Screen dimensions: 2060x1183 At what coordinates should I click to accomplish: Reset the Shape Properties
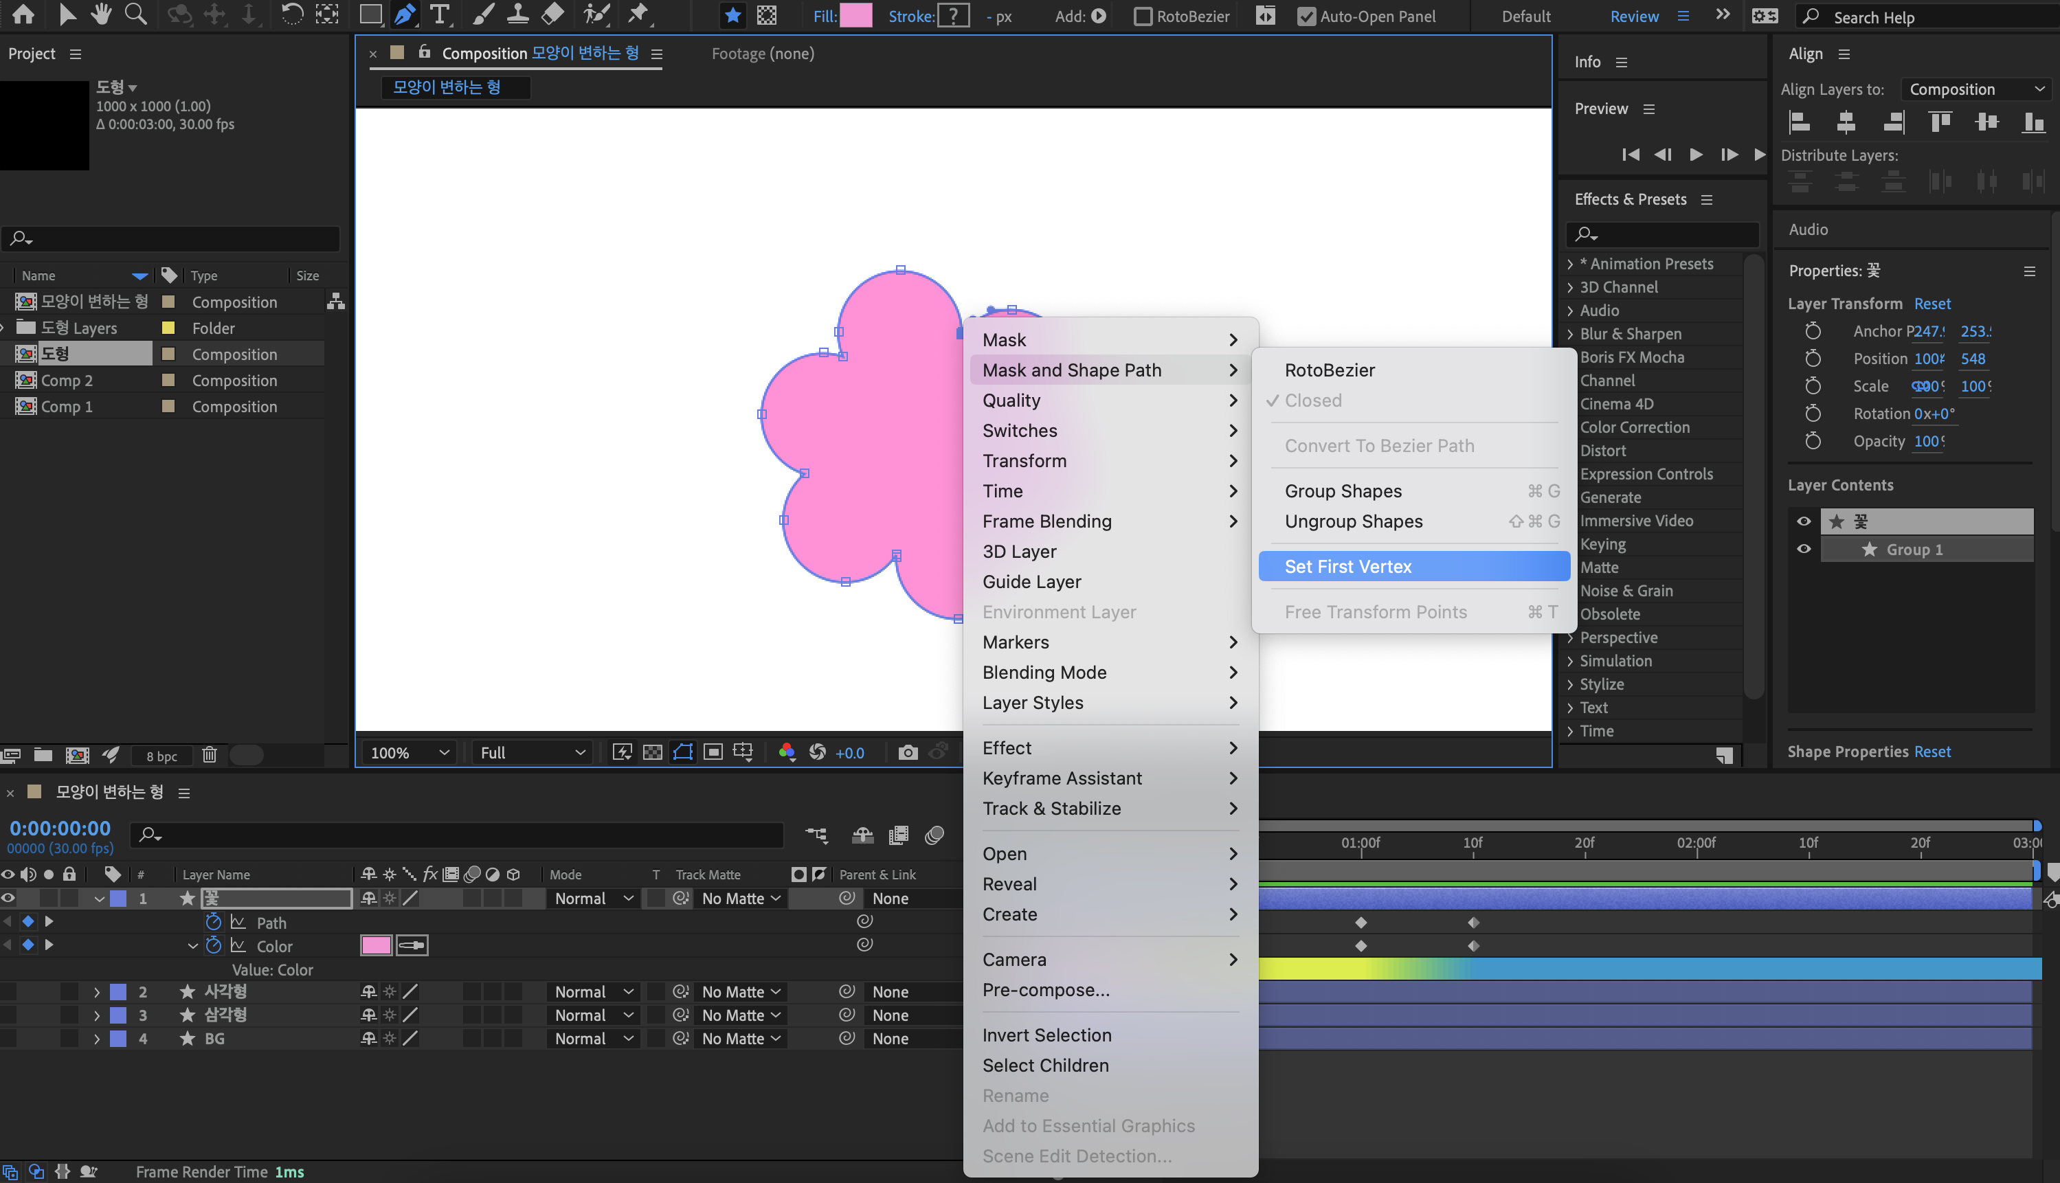pyautogui.click(x=1932, y=752)
